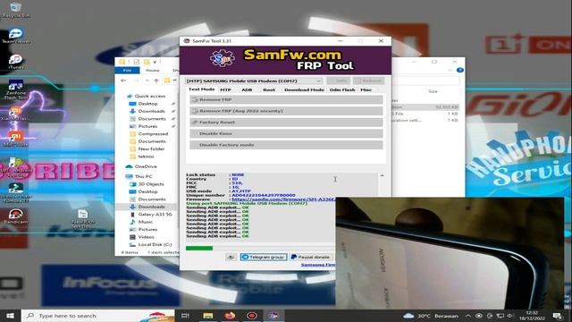Open the Bandicam recorder taskbar icon
This screenshot has height=322, width=572.
252,316
